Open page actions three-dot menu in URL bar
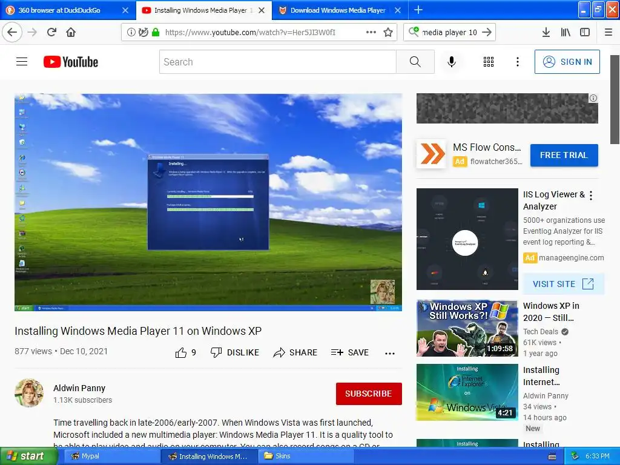This screenshot has width=620, height=465. (x=371, y=32)
